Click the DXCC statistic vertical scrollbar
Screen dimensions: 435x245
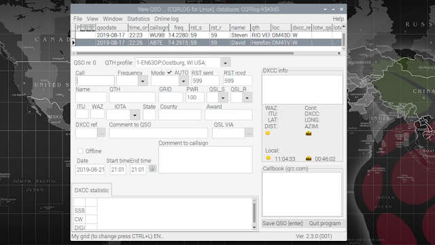[254, 212]
